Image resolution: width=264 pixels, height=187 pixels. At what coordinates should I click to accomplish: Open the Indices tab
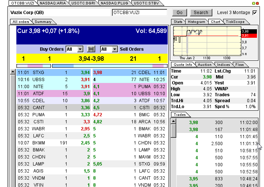pos(223,64)
